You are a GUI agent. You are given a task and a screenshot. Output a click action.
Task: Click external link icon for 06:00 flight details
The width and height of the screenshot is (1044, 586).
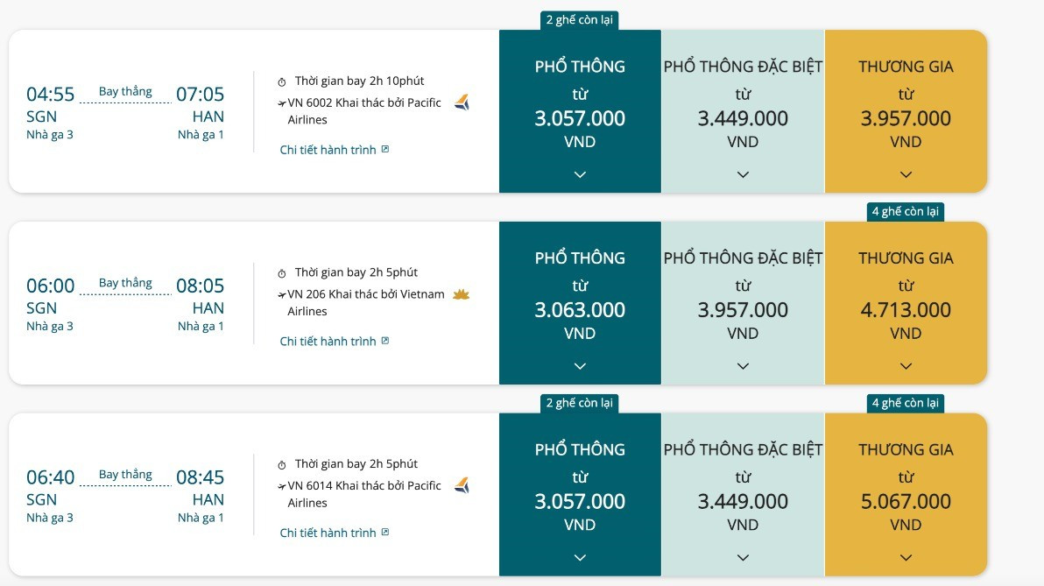(x=385, y=341)
